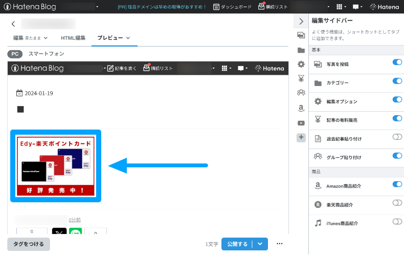
Task: Share the post via the LINE button
Action: tap(76, 231)
